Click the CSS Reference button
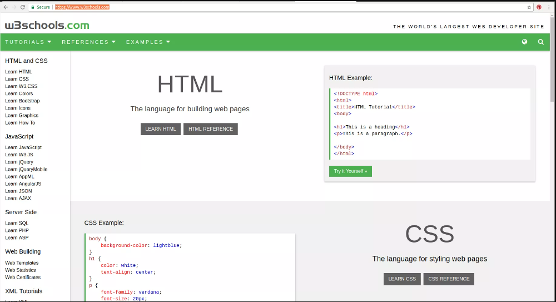The image size is (556, 302). click(449, 279)
